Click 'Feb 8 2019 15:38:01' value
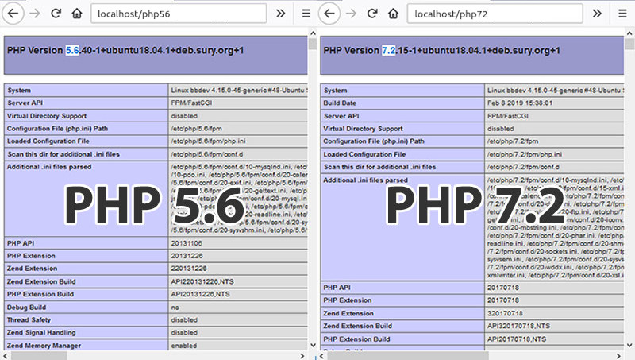 coord(520,103)
